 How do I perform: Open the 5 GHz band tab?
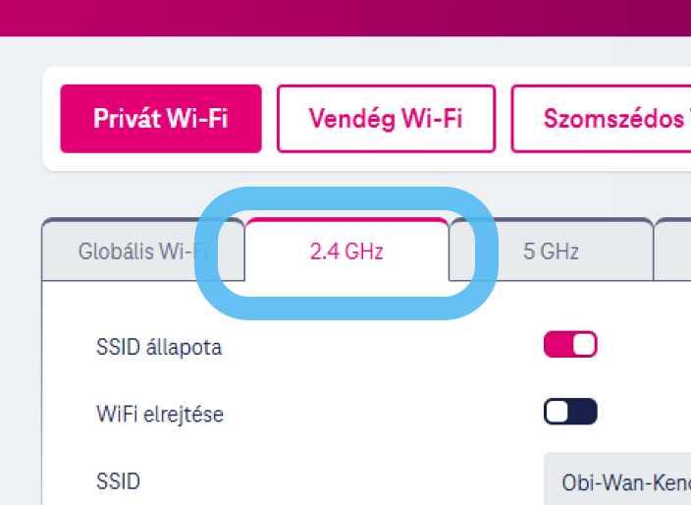tap(551, 252)
